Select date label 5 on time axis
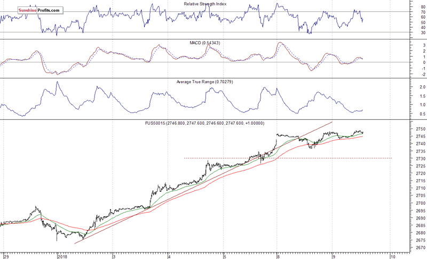 tap(225, 256)
